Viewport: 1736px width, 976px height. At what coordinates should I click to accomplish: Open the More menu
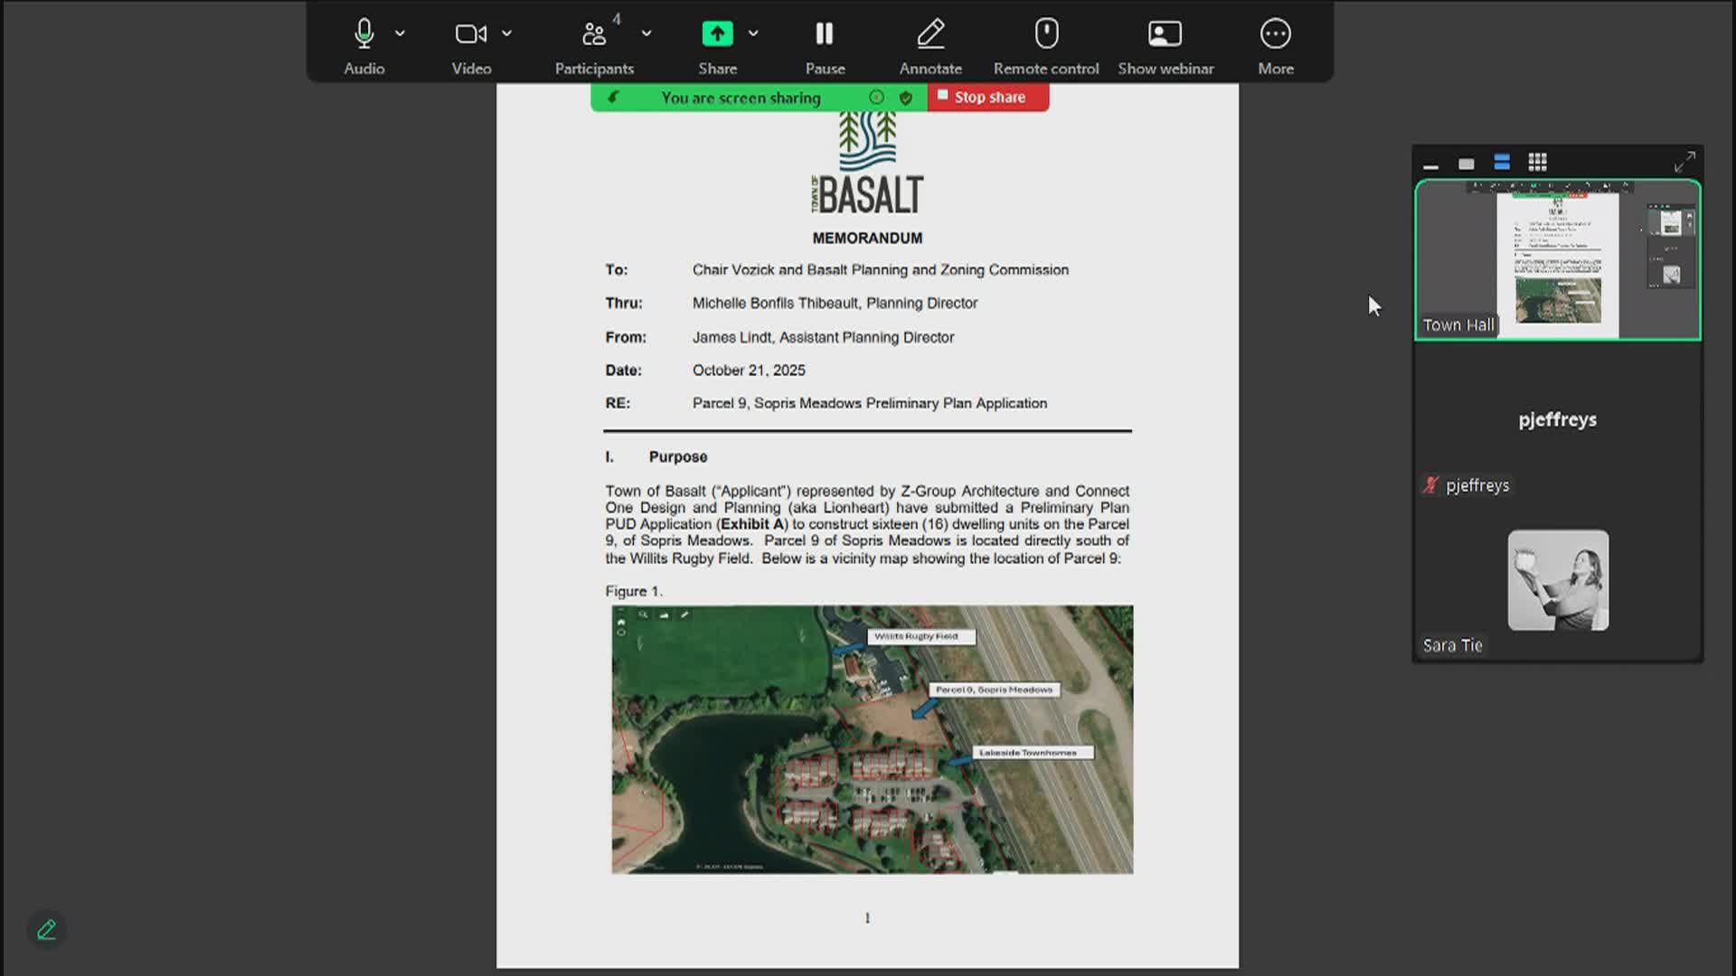tap(1275, 41)
